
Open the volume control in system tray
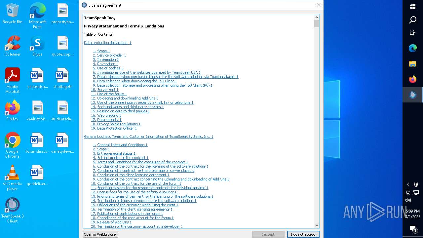tap(408, 200)
